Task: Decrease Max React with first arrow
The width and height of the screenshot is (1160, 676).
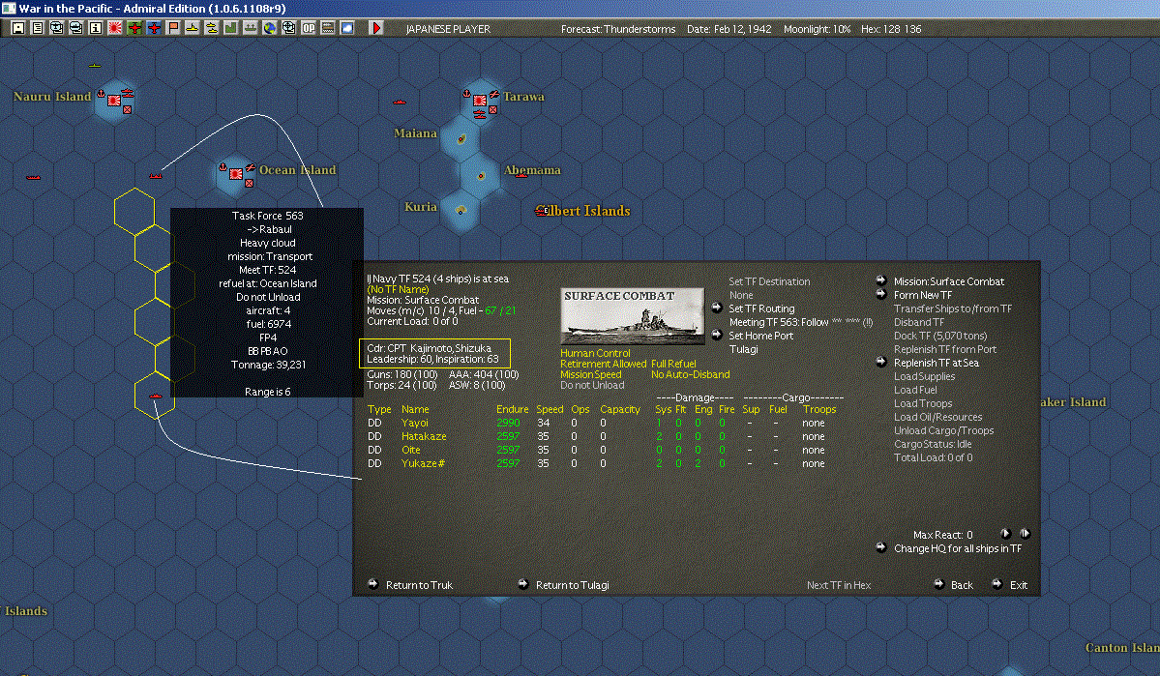Action: (1005, 533)
